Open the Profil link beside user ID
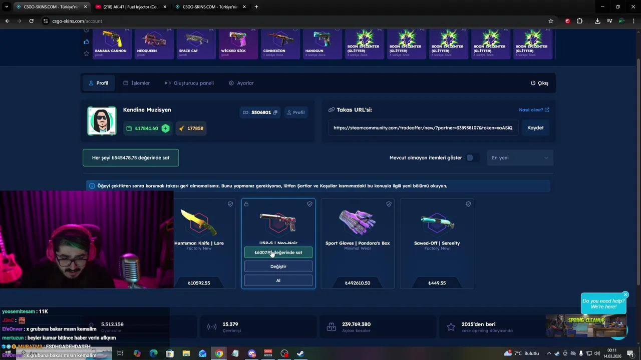641x360 pixels. [x=295, y=112]
